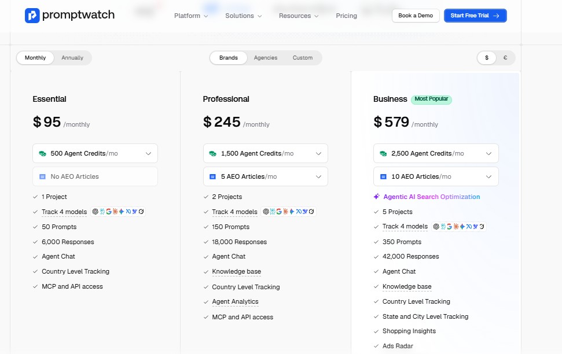
Task: Click Track 4 models in Professional plan
Action: (235, 212)
